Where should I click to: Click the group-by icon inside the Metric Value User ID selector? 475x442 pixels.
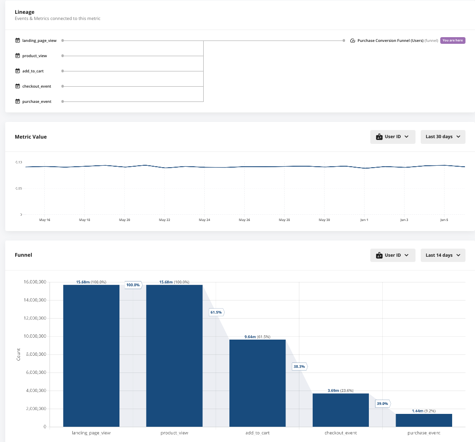[379, 137]
